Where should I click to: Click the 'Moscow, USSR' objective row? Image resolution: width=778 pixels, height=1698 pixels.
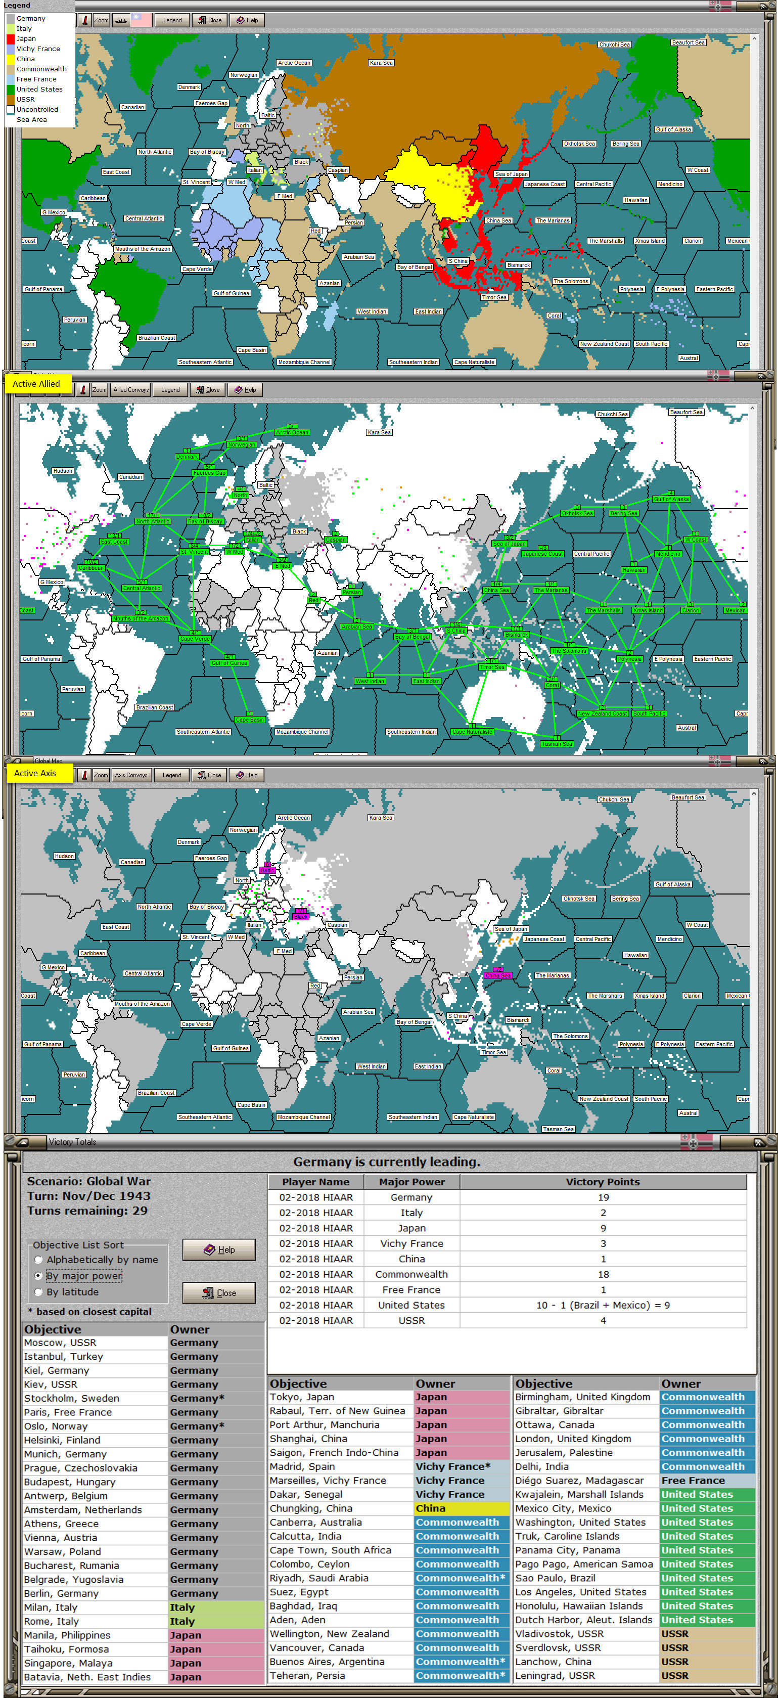[x=144, y=1343]
